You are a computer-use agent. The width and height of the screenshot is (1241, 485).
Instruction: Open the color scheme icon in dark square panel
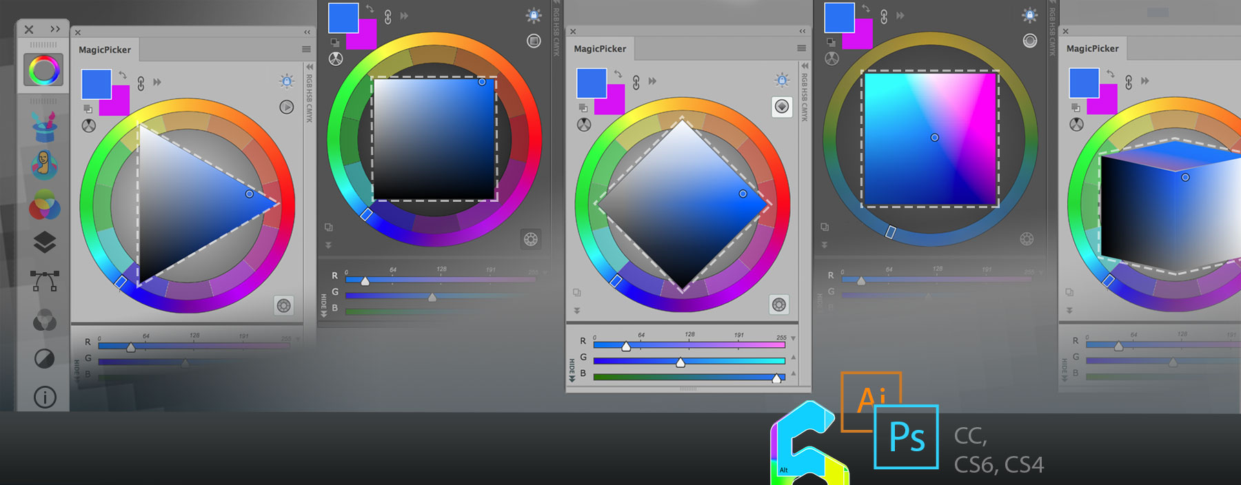(336, 59)
